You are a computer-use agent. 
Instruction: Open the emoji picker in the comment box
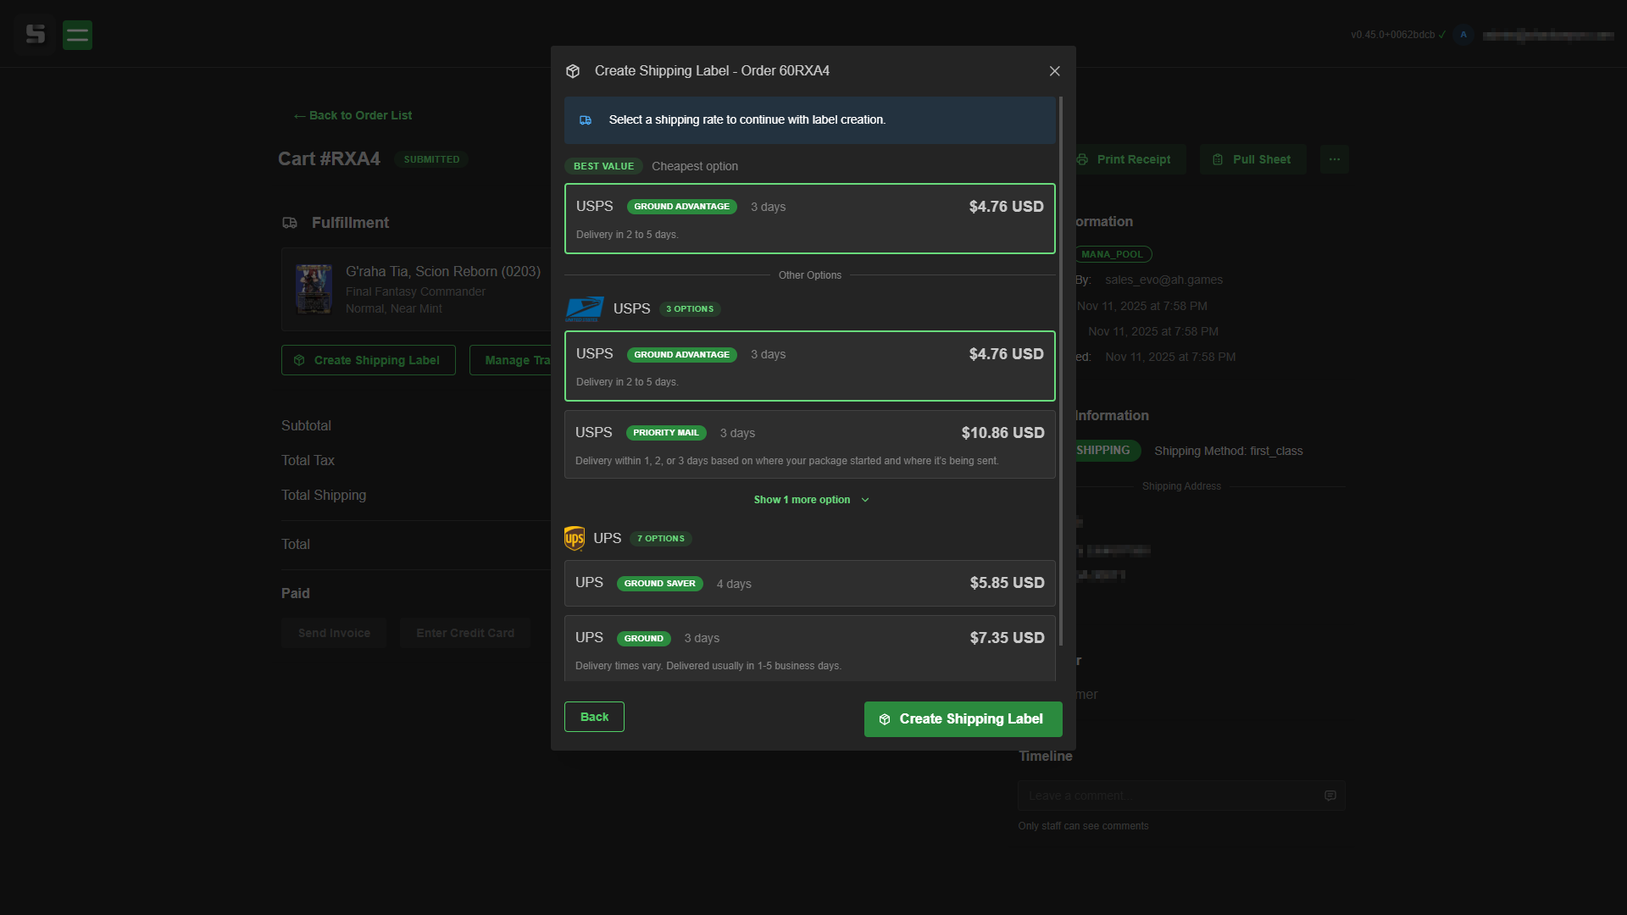[x=1330, y=796]
